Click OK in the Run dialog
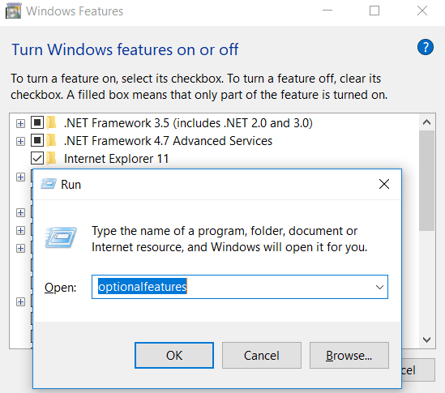445x393 pixels. pyautogui.click(x=174, y=355)
